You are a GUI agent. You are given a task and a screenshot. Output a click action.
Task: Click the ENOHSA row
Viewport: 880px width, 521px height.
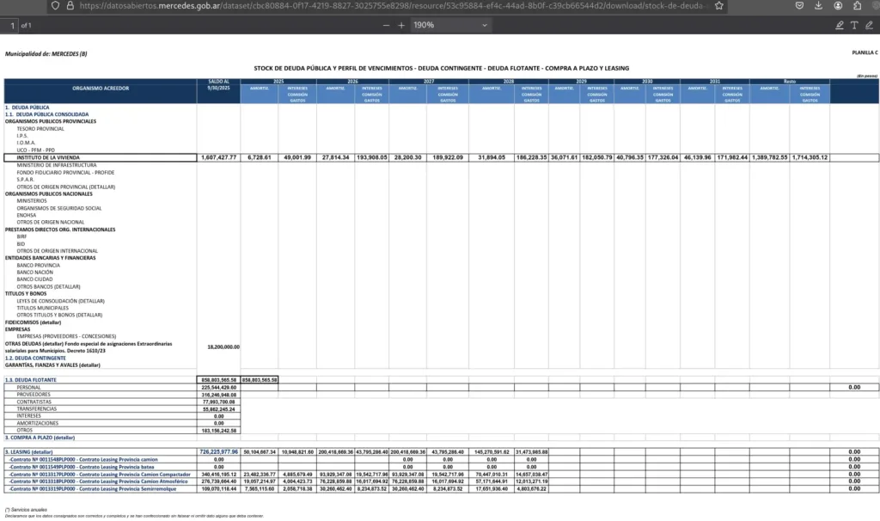(x=27, y=215)
